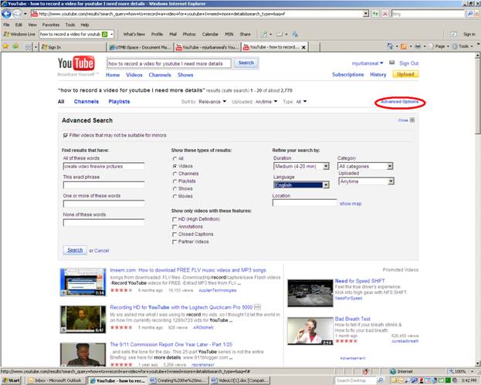Open the Need for Speed SHIFT thumbnail
Viewport: 481px width, 385px height.
tap(309, 292)
